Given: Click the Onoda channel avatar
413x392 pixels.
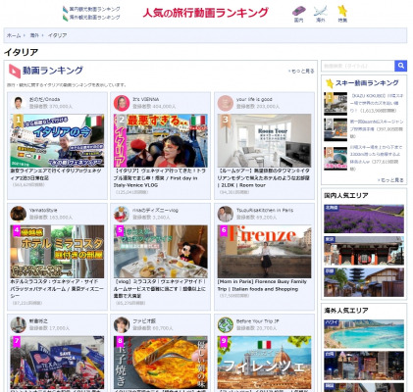Looking at the screenshot, I should click(x=19, y=103).
